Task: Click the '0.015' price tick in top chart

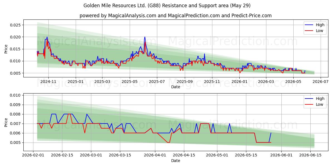Action: [16, 49]
